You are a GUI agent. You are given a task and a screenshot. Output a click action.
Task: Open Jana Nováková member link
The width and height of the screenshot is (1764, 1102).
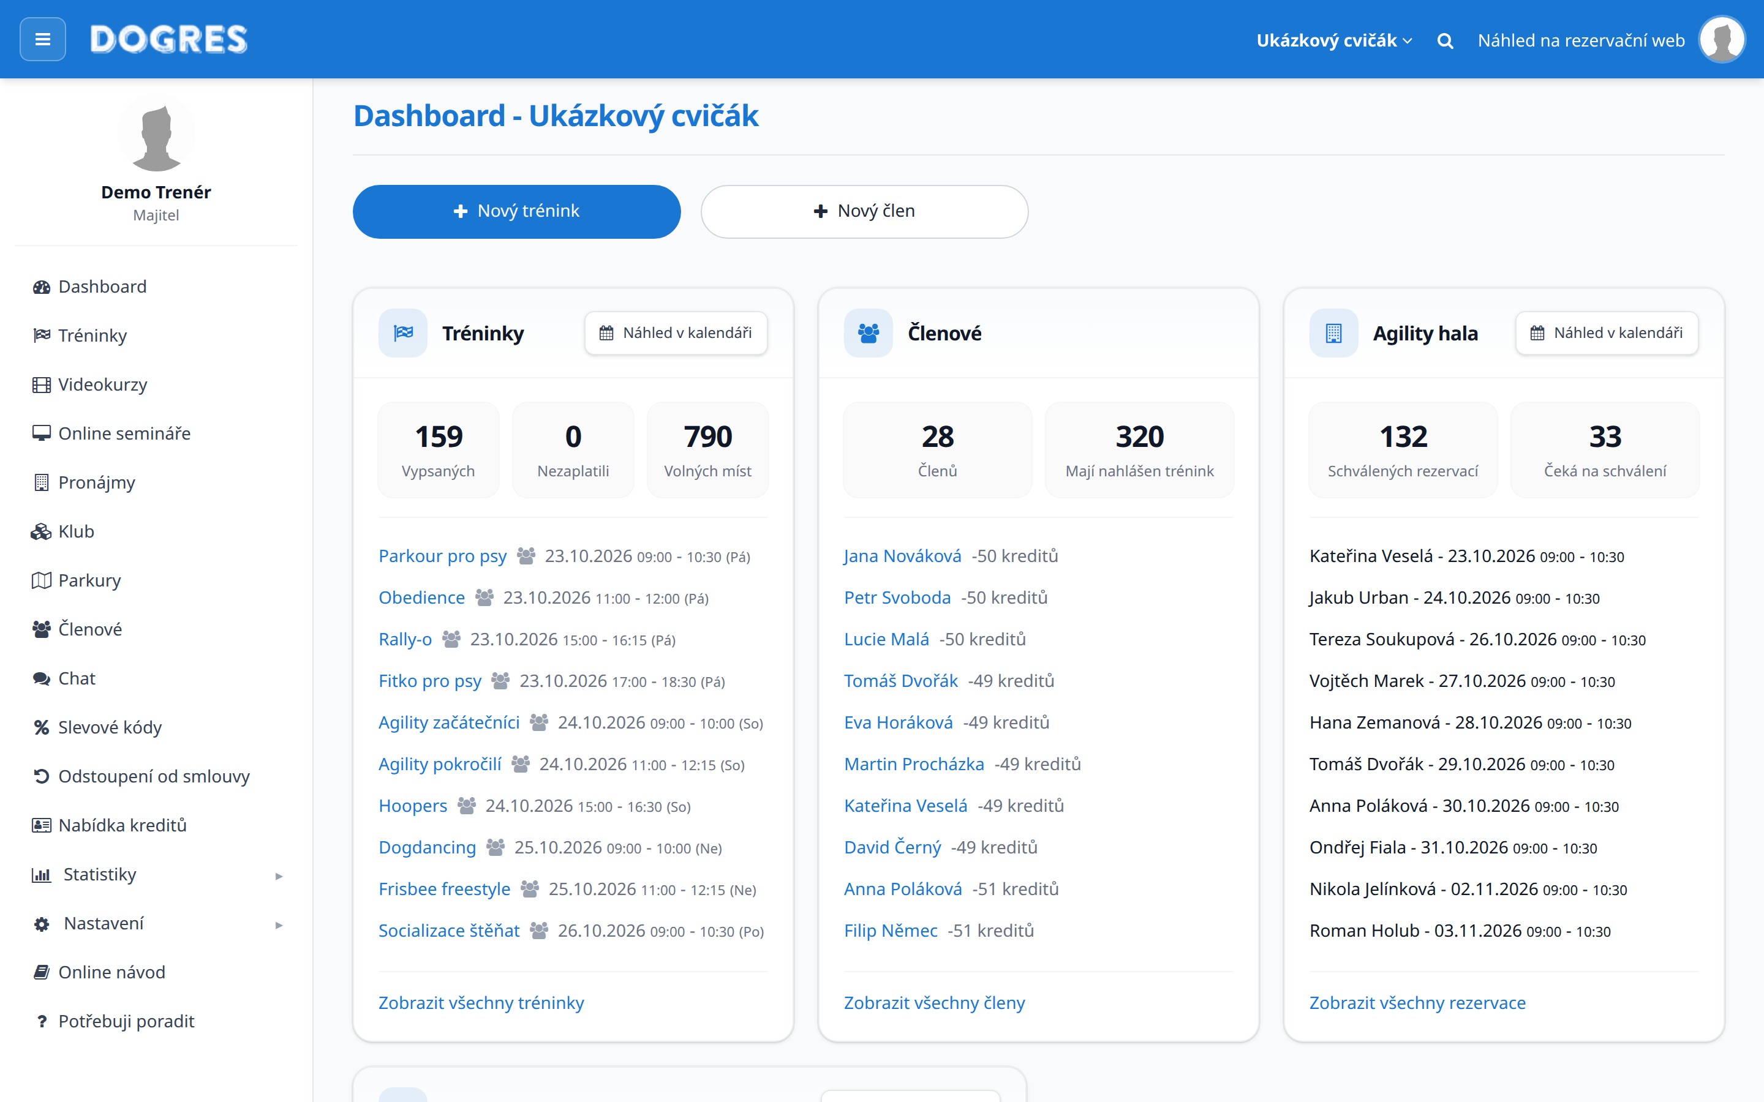(x=902, y=556)
